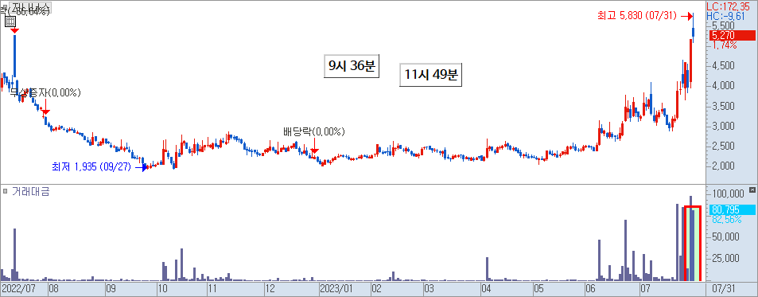Click the small square beside 거래대금 label
Screen dimensions: 758x297
[5, 192]
